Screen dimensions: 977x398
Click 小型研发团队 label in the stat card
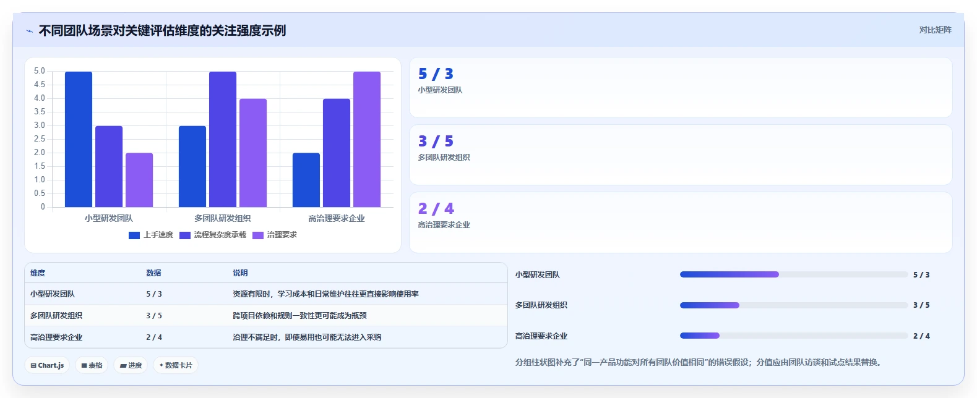point(440,90)
